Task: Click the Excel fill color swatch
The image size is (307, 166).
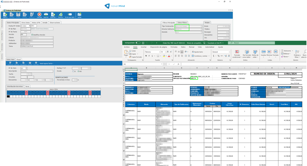Action: click(x=164, y=56)
